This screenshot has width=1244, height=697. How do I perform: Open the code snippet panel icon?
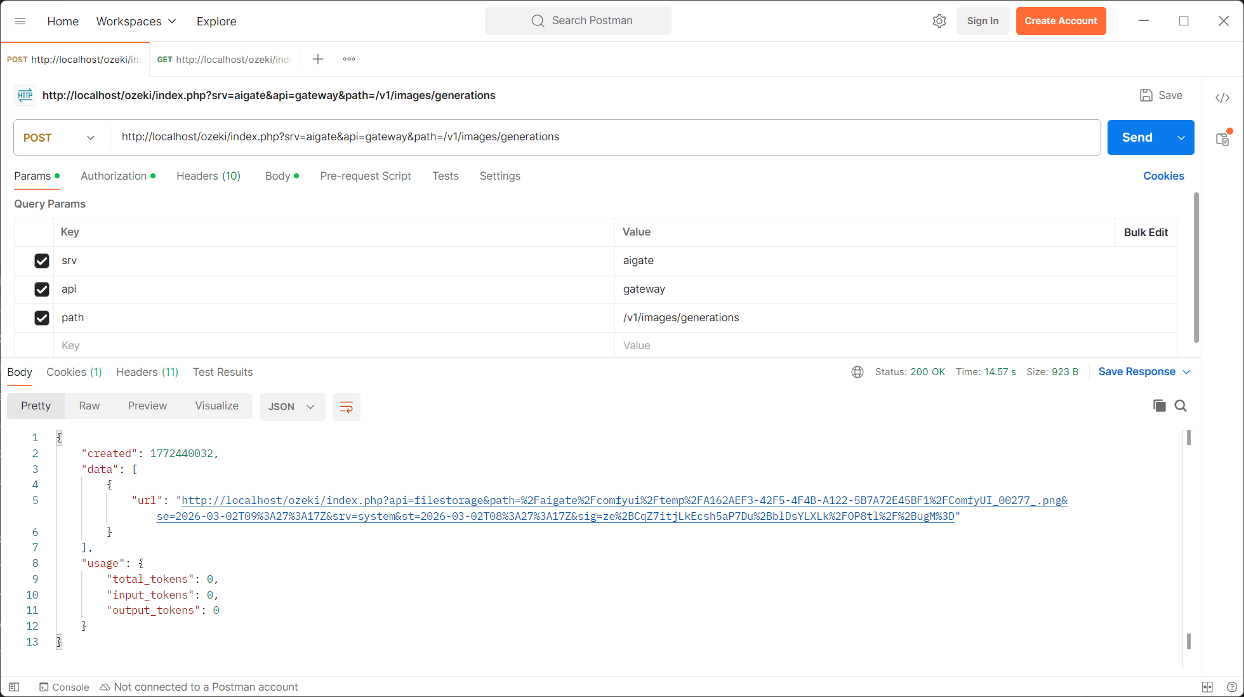point(1222,98)
